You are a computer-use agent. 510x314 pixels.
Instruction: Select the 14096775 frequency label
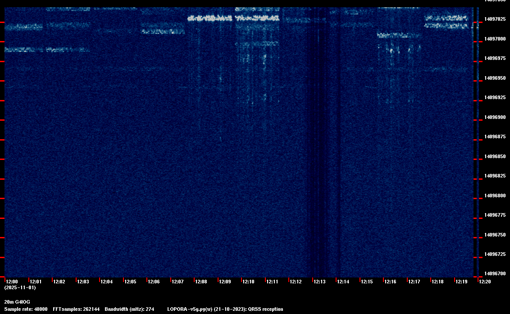[495, 215]
